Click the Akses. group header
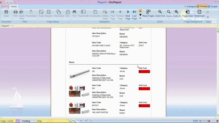The width and height of the screenshot is (219, 123). point(72,62)
